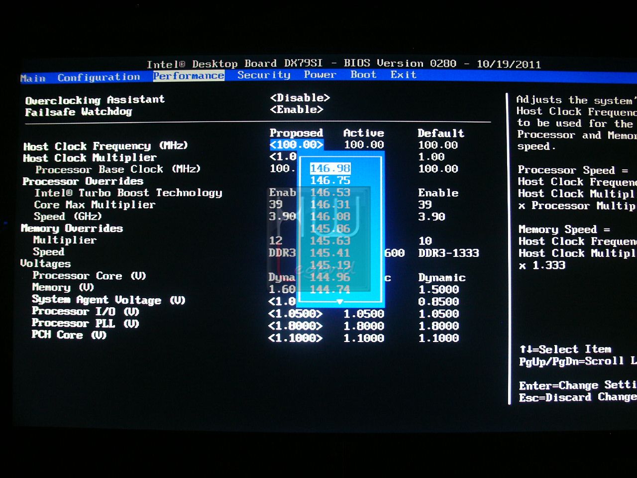The image size is (637, 478).
Task: Click Memory Overrides heading
Action: click(x=72, y=229)
